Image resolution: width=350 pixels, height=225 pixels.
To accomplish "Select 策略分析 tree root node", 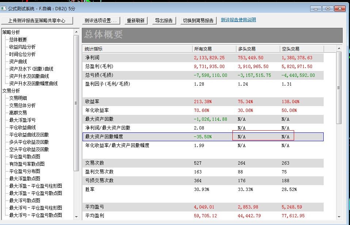I will tap(11, 32).
